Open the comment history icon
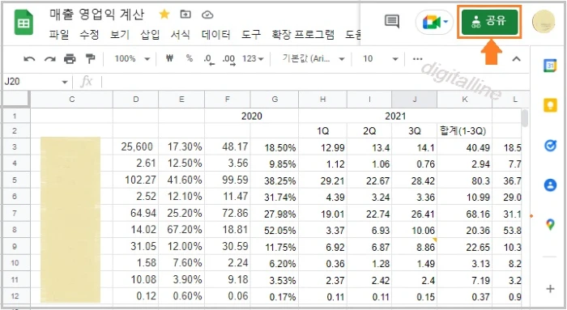 [x=391, y=21]
